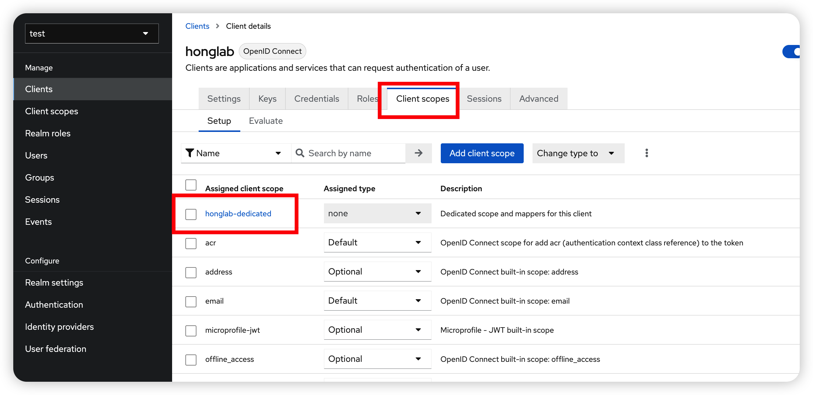Open Client scopes in the sidebar

93,111
